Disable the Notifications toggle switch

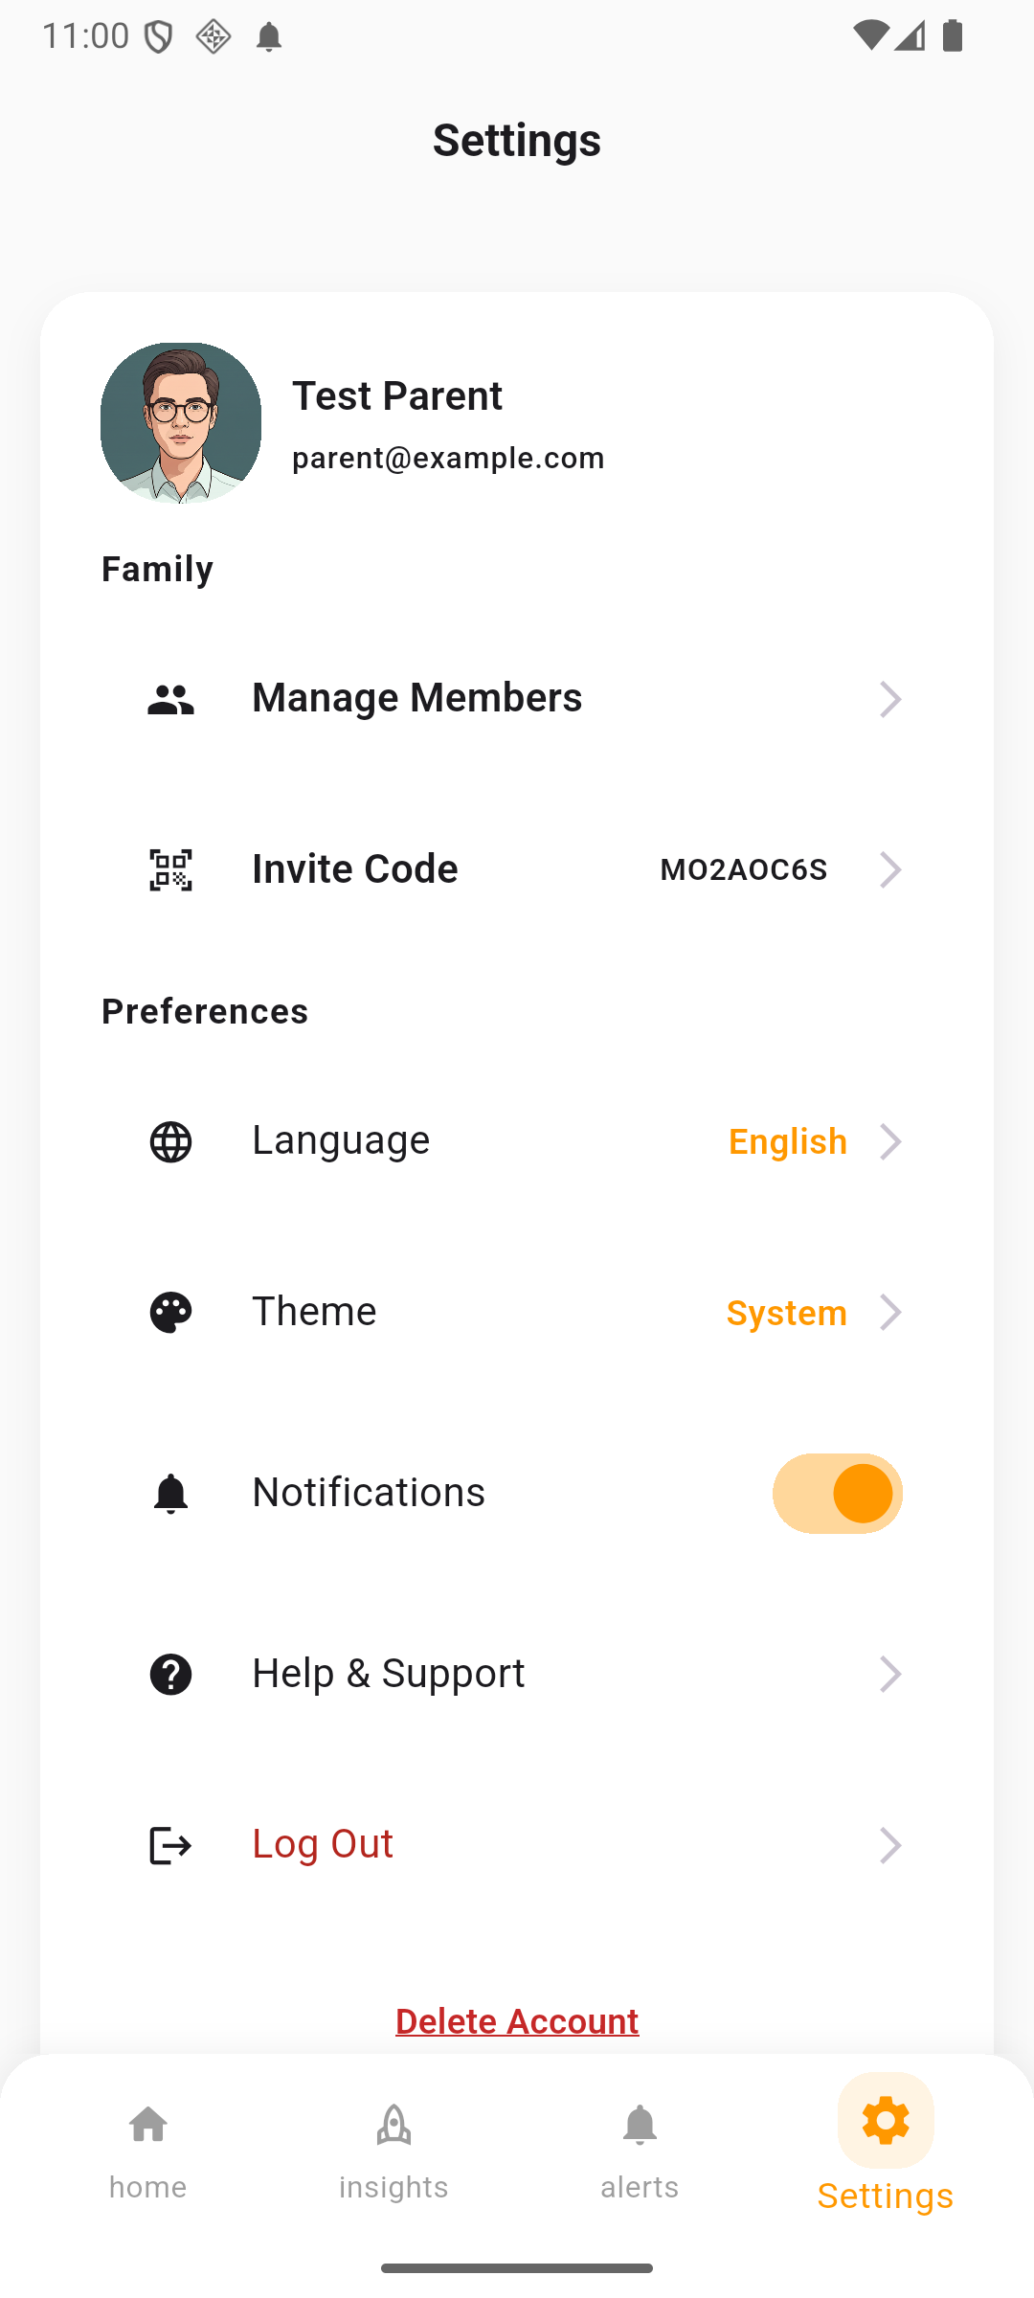coord(837,1494)
